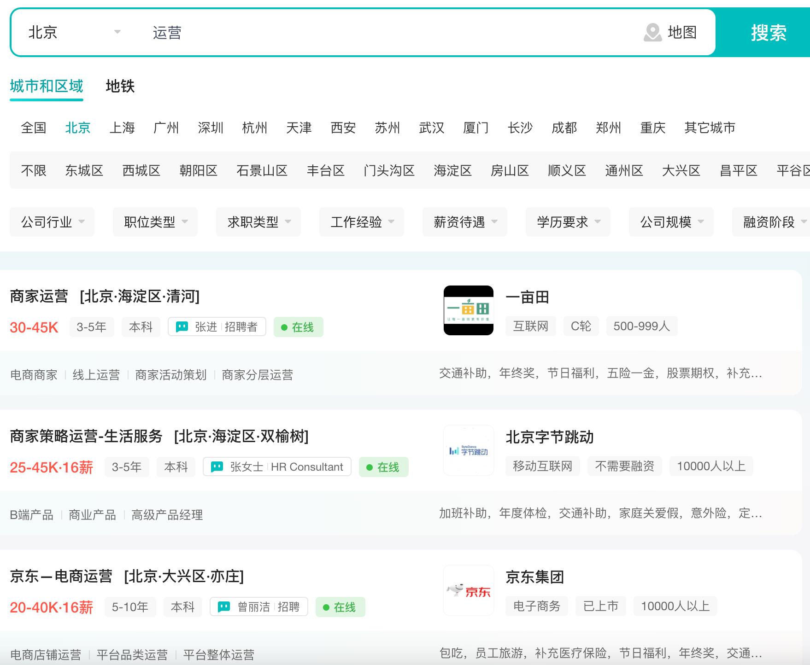Select 重庆 city option
This screenshot has width=810, height=665.
(x=653, y=128)
